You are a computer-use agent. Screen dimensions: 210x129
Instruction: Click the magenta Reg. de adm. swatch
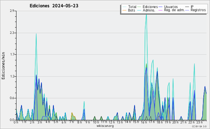[160, 10]
